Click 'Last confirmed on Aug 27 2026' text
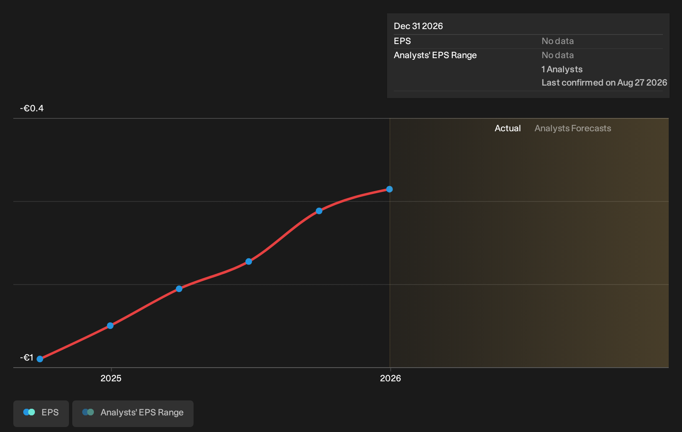The width and height of the screenshot is (682, 432). 604,83
